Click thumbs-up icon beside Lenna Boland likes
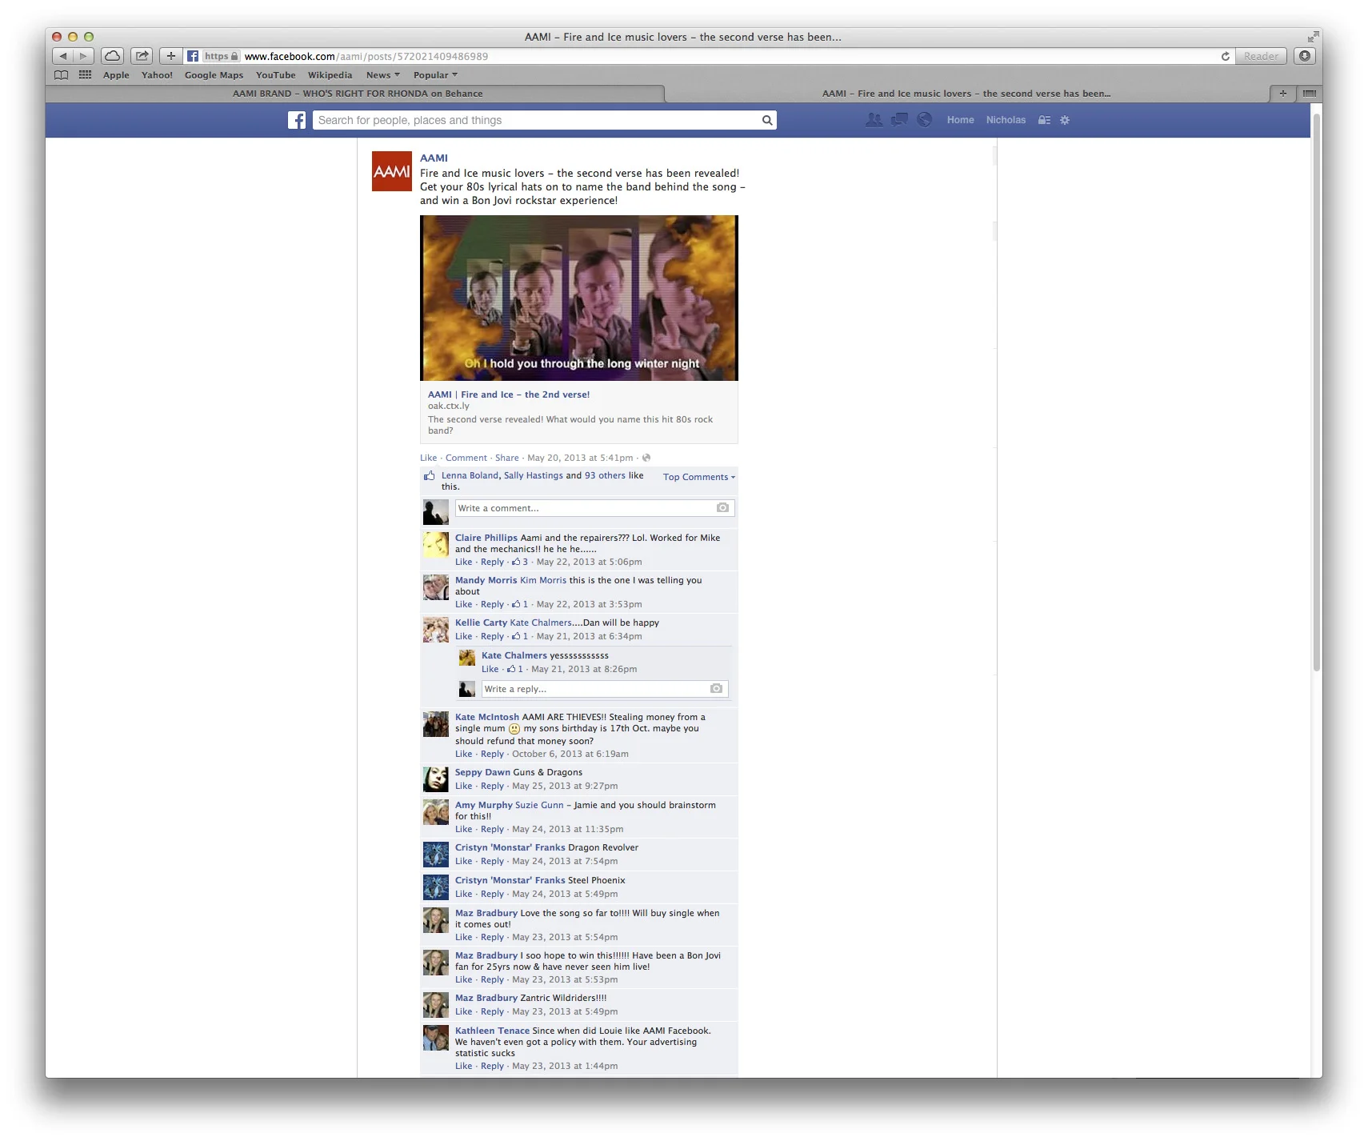The width and height of the screenshot is (1368, 1141). pos(430,475)
